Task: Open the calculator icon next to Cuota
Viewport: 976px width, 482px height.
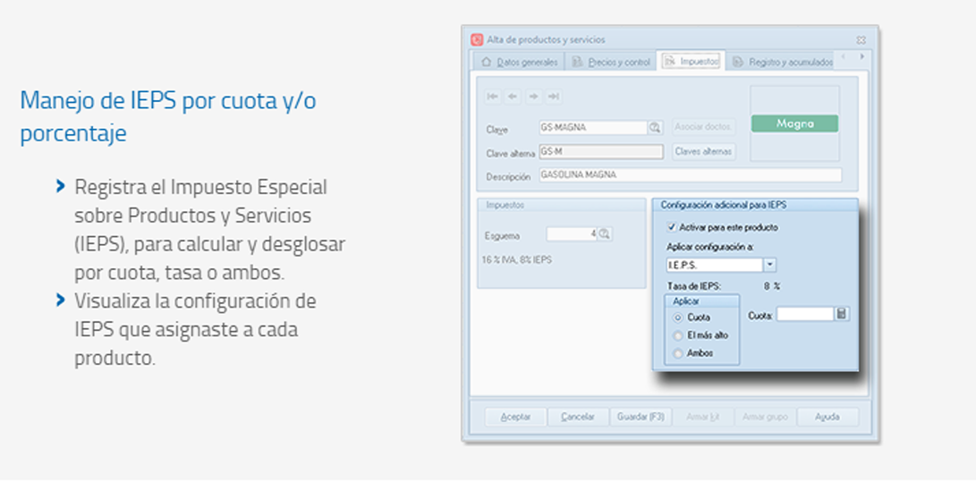Action: (x=842, y=314)
